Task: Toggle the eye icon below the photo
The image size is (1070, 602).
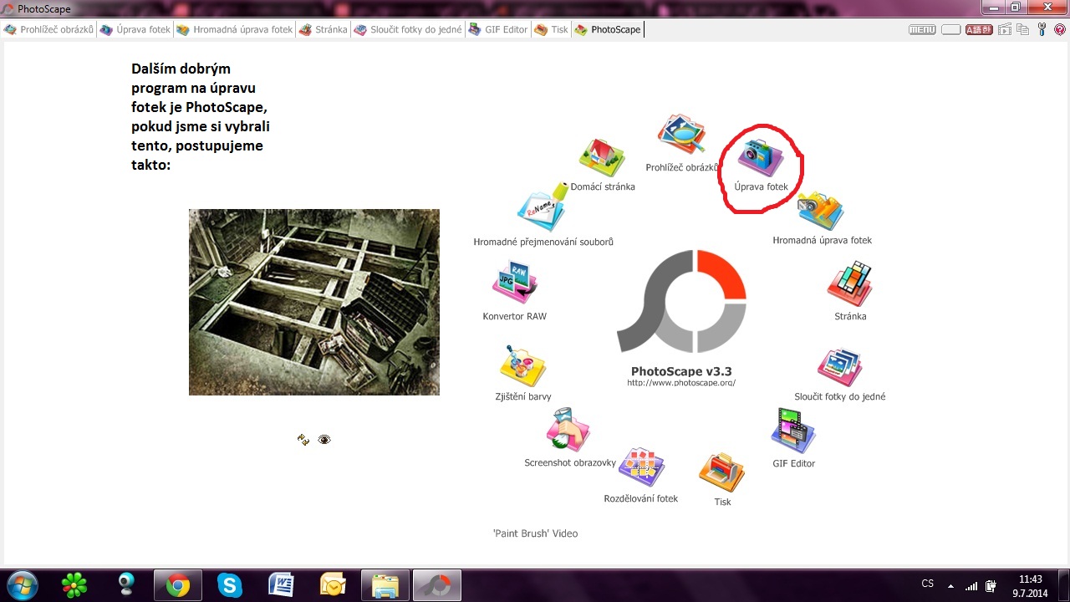Action: pos(324,440)
